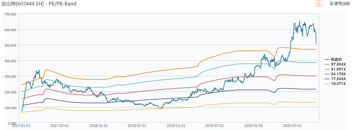The width and height of the screenshot is (361, 130).
Task: Toggle the 24.178X legend entry
Action: [338, 74]
